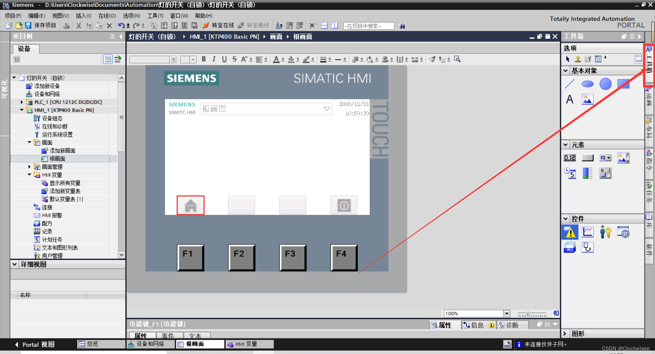Select the Symbolic I/O field element
655x354 pixels.
tap(606, 158)
